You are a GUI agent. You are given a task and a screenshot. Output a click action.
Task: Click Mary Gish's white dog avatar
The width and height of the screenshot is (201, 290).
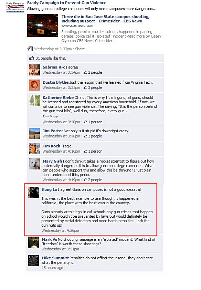34,164
